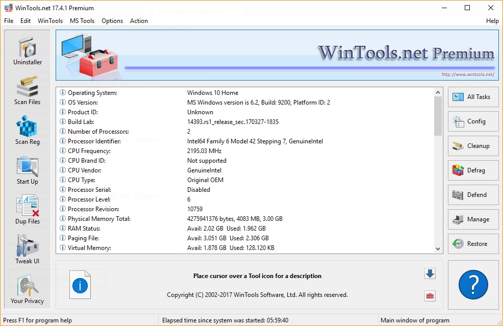
Task: Click the system info scrollbar thumb
Action: (438, 116)
